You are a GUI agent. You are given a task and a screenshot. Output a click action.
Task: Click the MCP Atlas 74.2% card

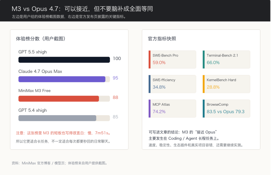tap(172, 109)
